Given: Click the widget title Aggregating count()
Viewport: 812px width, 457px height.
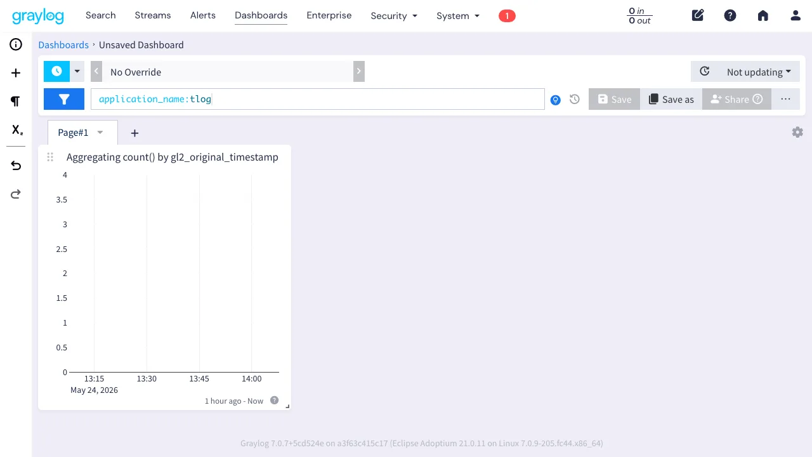Looking at the screenshot, I should [173, 157].
